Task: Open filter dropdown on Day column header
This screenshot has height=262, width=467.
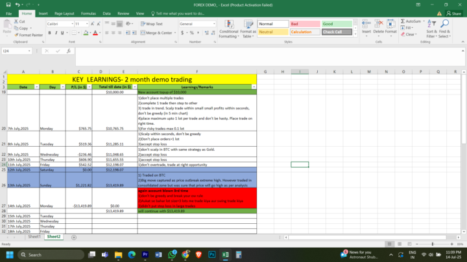Action: 62,87
